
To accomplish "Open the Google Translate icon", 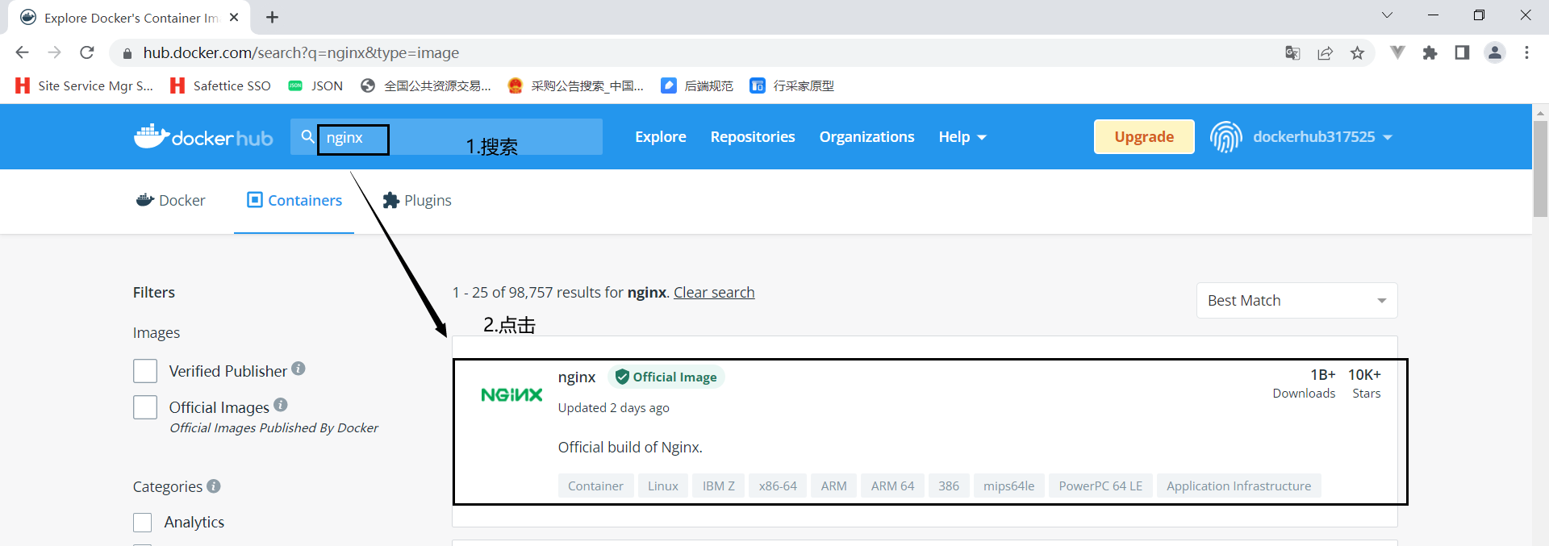I will 1292,52.
